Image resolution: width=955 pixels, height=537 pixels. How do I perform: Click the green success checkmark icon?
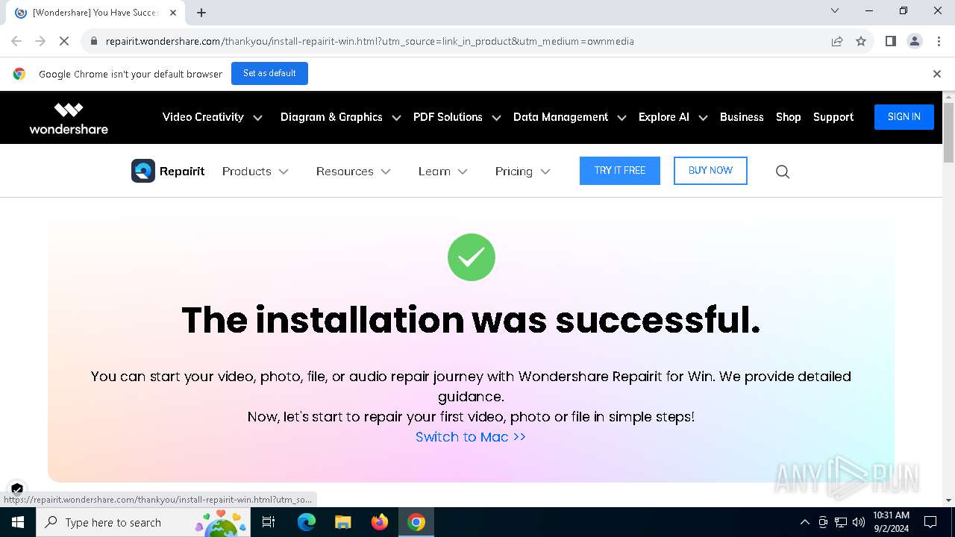tap(472, 257)
